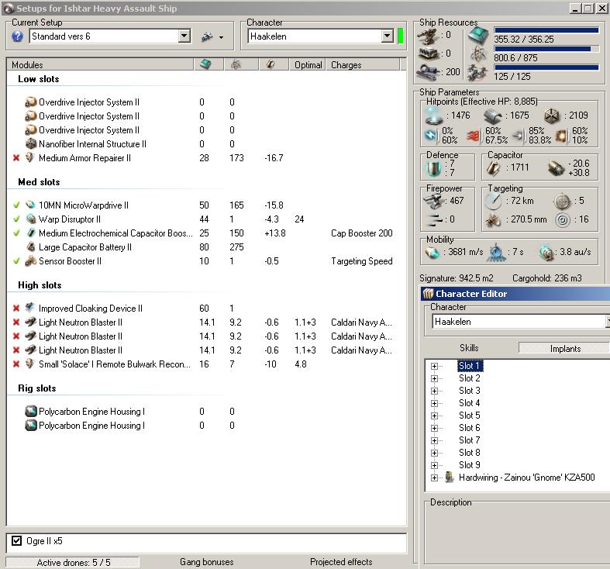This screenshot has height=569, width=610.
Task: Switch to the Implants tab
Action: [565, 349]
